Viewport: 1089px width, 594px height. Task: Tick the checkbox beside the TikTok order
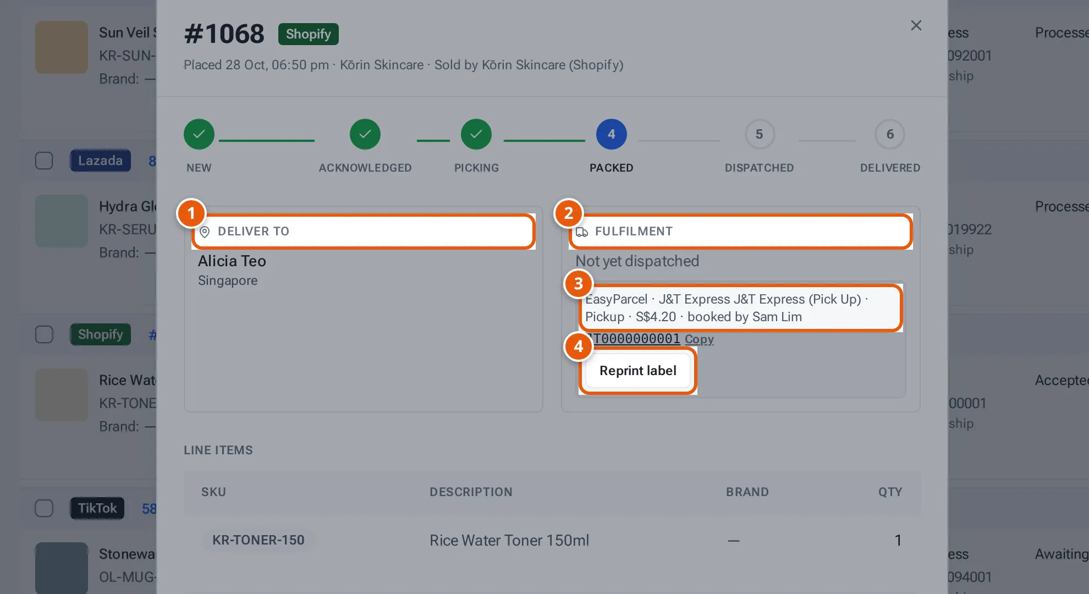pos(44,508)
